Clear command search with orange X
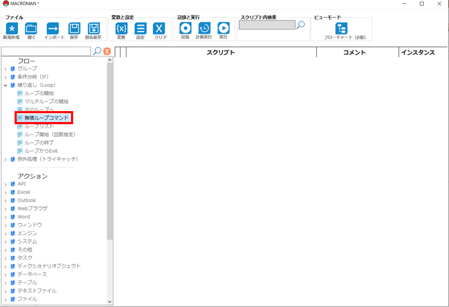 tap(107, 52)
